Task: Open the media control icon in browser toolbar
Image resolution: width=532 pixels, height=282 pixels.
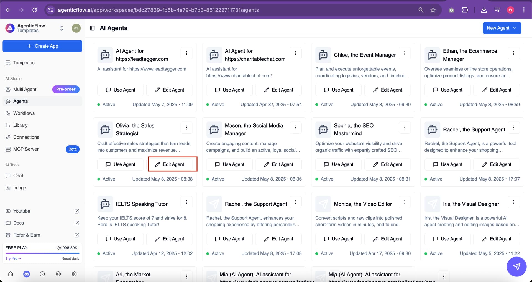Action: 497,10
